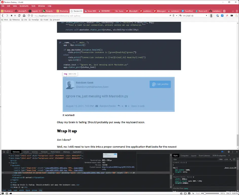Viewport: 239px width, 195px height.
Task: Expand the first pre shiki nord node
Action: (x=9, y=156)
